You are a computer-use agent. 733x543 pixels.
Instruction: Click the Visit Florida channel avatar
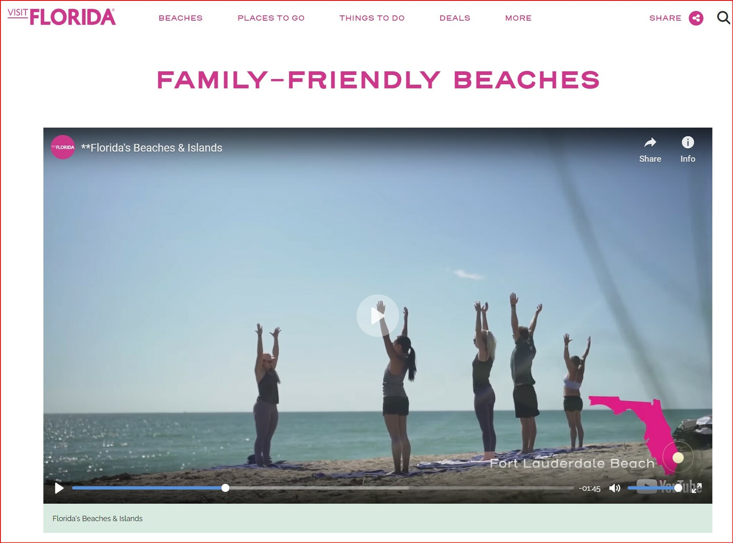(x=63, y=147)
